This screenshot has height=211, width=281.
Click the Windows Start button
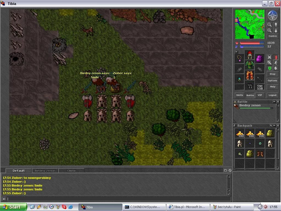pyautogui.click(x=13, y=207)
